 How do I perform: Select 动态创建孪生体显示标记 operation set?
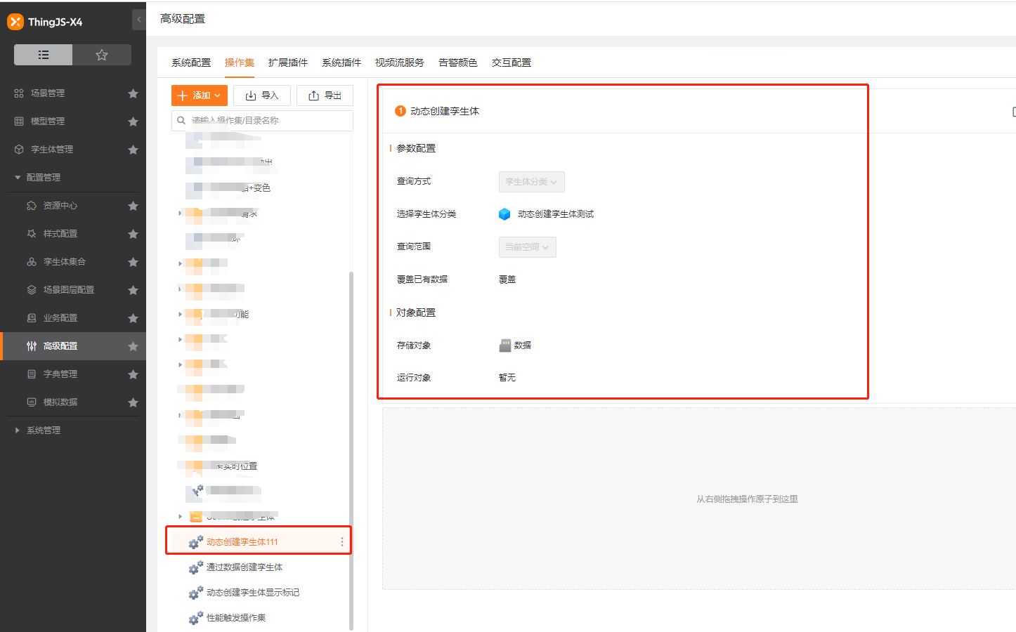[253, 593]
